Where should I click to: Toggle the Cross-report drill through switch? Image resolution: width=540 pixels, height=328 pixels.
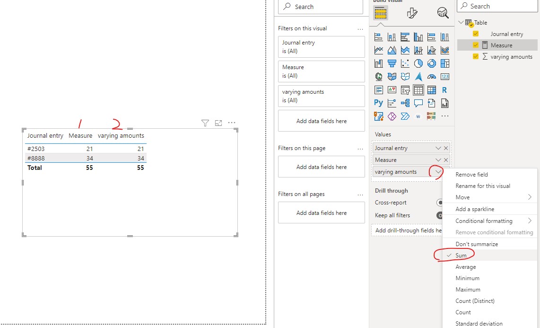pos(439,203)
